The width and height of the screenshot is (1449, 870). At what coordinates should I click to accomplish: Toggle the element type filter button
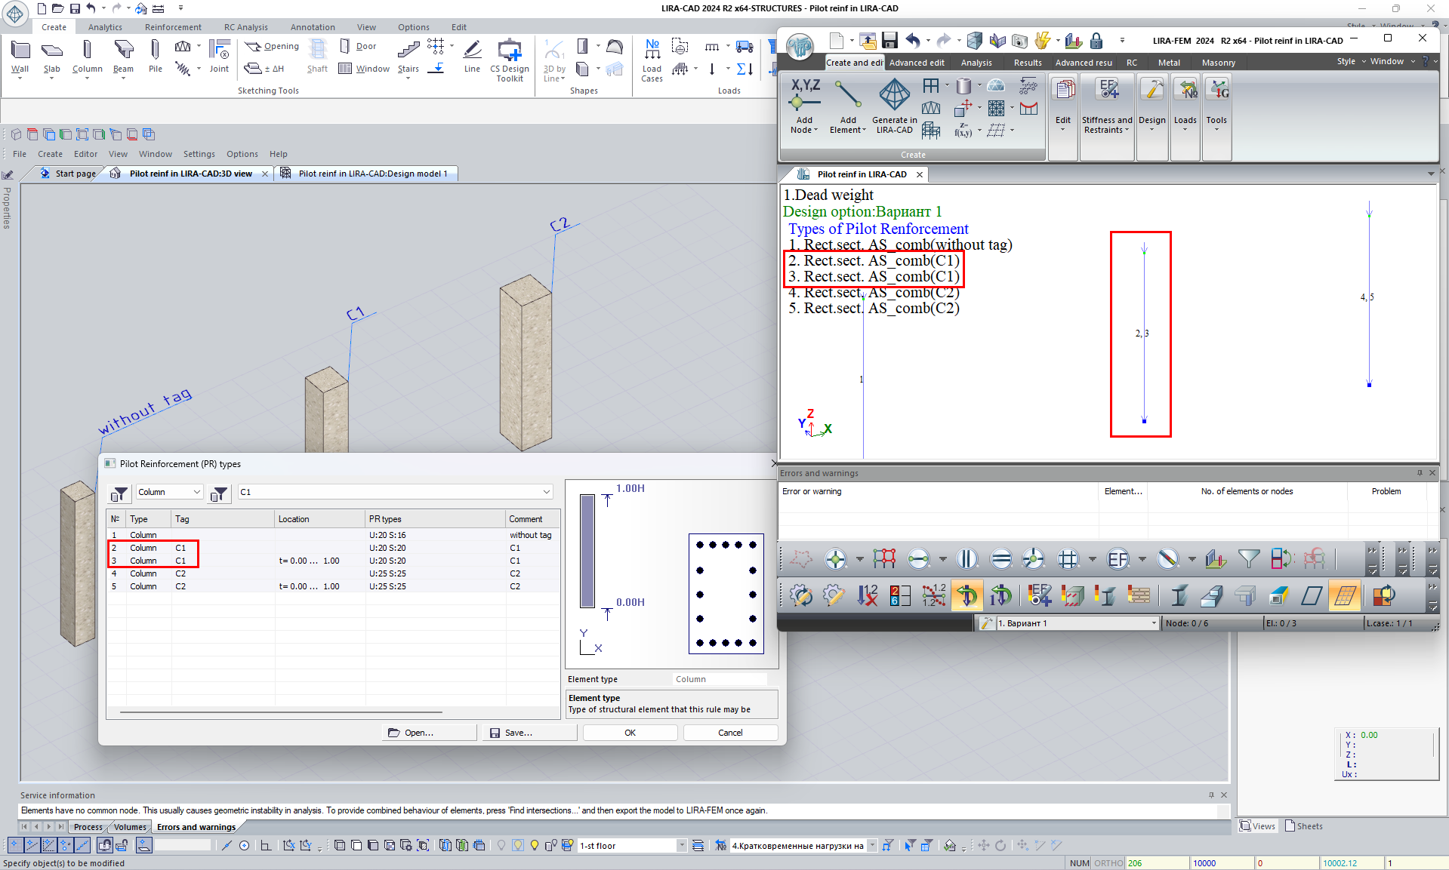tap(119, 493)
